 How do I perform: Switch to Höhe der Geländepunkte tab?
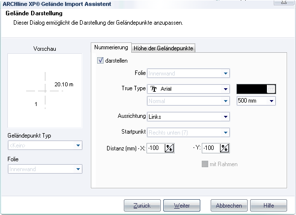point(163,48)
